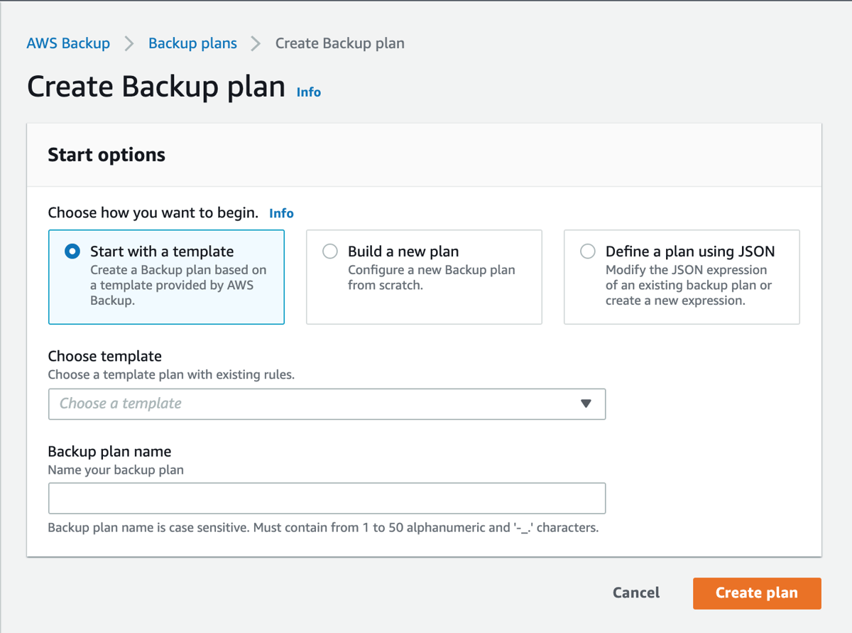
Task: Click the Create Backup plan breadcrumb text
Action: pyautogui.click(x=339, y=43)
